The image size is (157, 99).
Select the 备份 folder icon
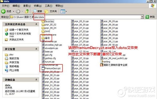pyautogui.click(x=43, y=38)
